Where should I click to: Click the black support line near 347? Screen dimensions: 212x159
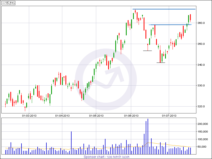(x=147, y=51)
